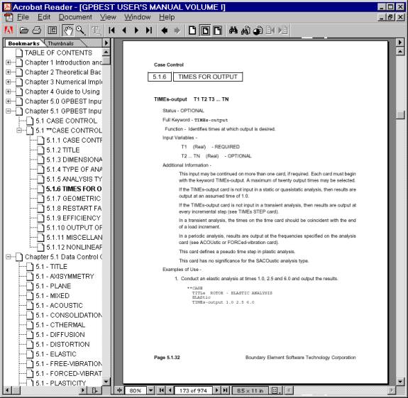This screenshot has height=398, width=408.
Task: Open the View menu
Action: pyautogui.click(x=108, y=17)
